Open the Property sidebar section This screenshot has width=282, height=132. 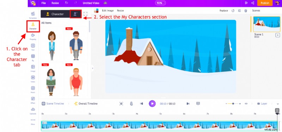(x=33, y=37)
